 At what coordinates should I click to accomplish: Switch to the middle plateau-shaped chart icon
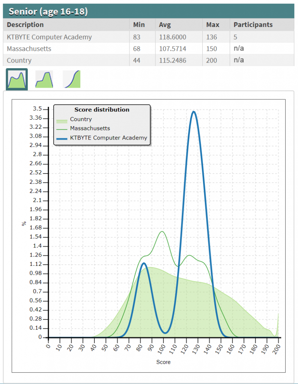(44, 79)
